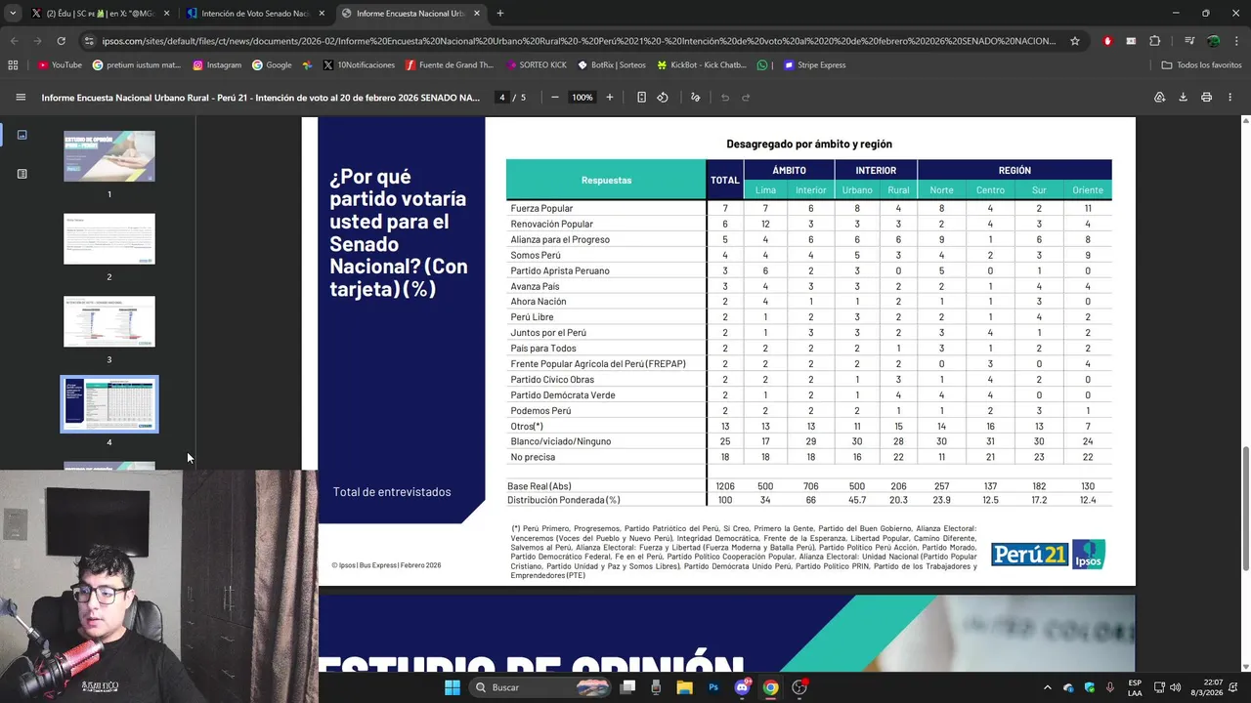Open Task View on the taskbar

pos(627,687)
